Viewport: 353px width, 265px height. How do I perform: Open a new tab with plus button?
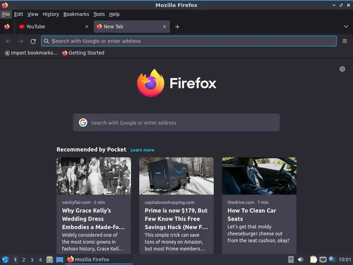(x=178, y=27)
